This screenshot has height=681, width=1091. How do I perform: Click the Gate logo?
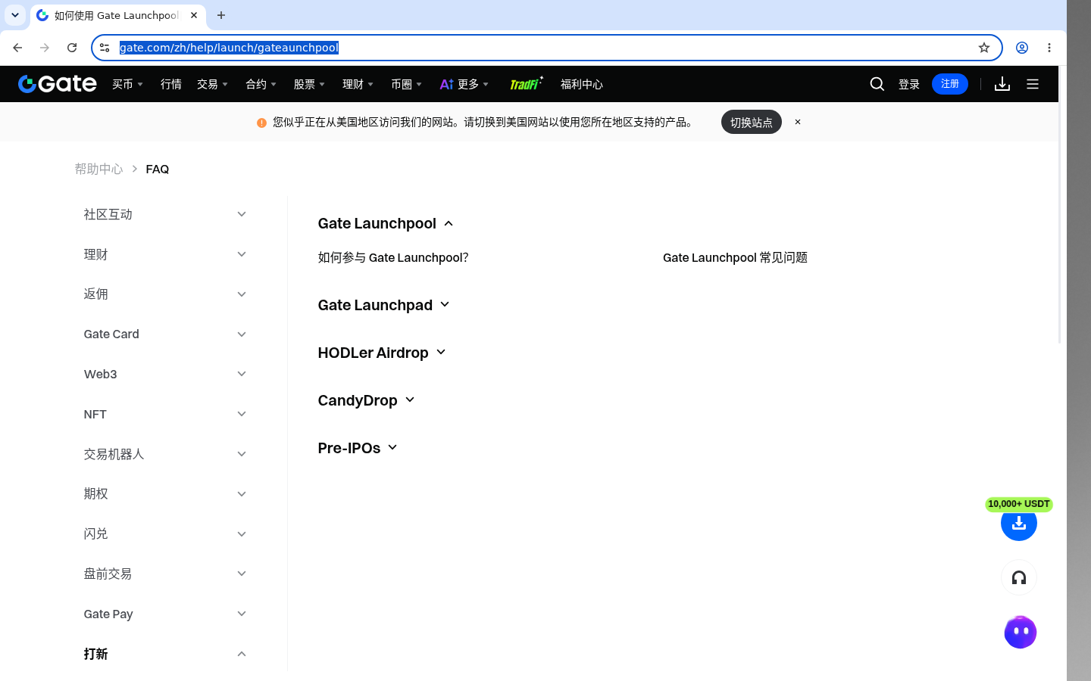(57, 84)
